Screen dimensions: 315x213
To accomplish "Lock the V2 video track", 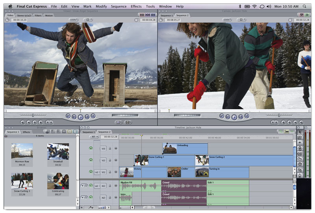I will coord(110,160).
